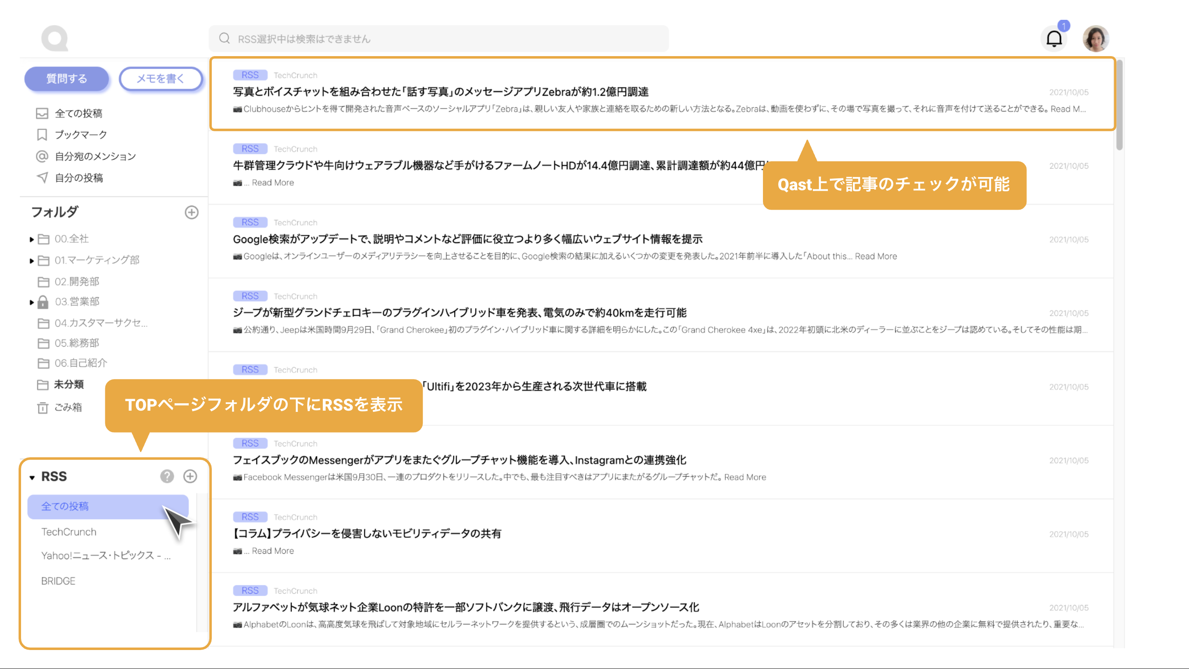Open the Jeep グランドチェロキー article

[x=460, y=313]
